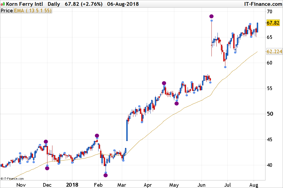
Task: Click the Feb label on time axis
Action: [98, 185]
